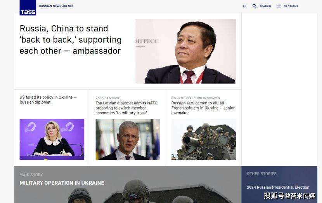
Task: Switch language to RU
Action: point(244,6)
